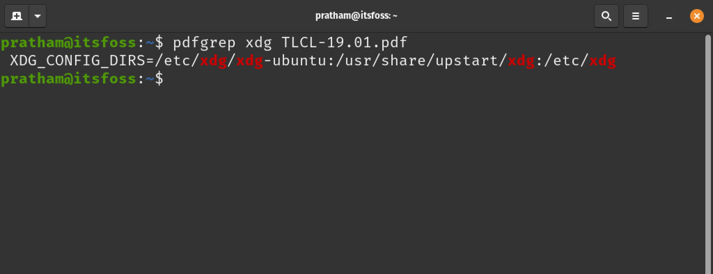Minimize the terminal window

pos(669,17)
